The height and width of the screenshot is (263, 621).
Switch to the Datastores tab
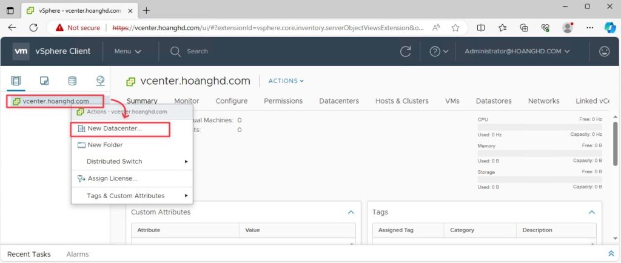[494, 101]
